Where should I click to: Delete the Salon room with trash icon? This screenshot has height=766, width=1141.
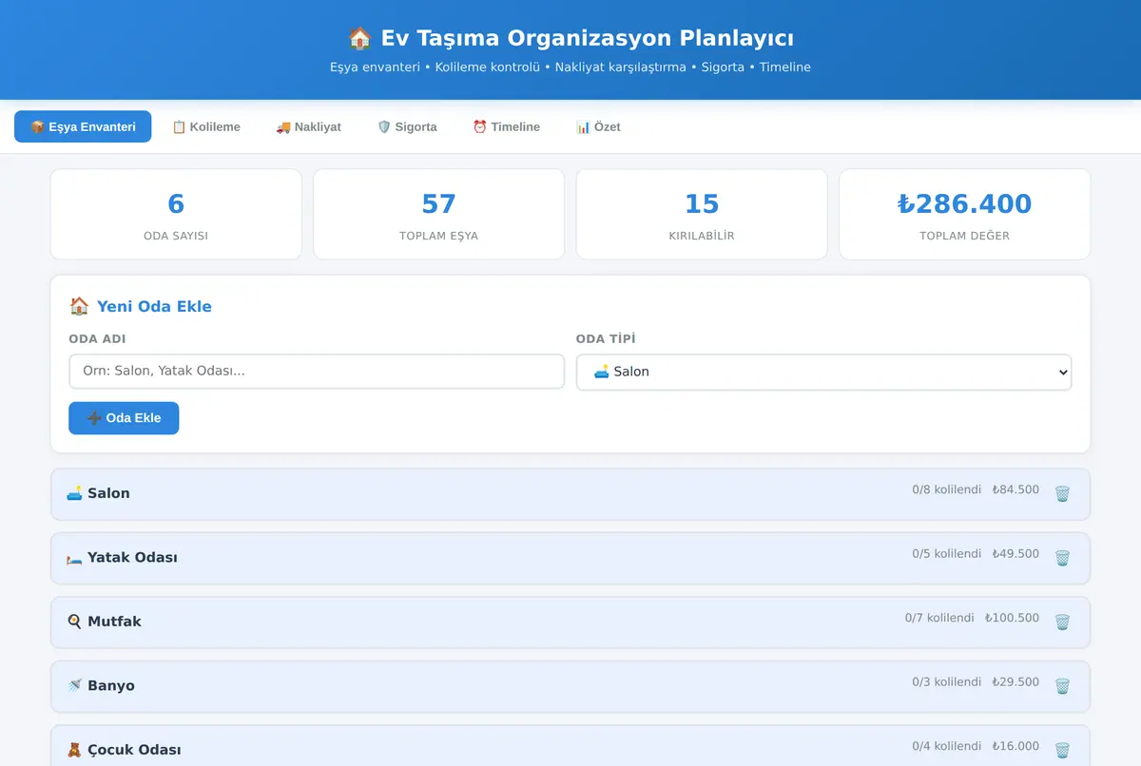point(1062,493)
